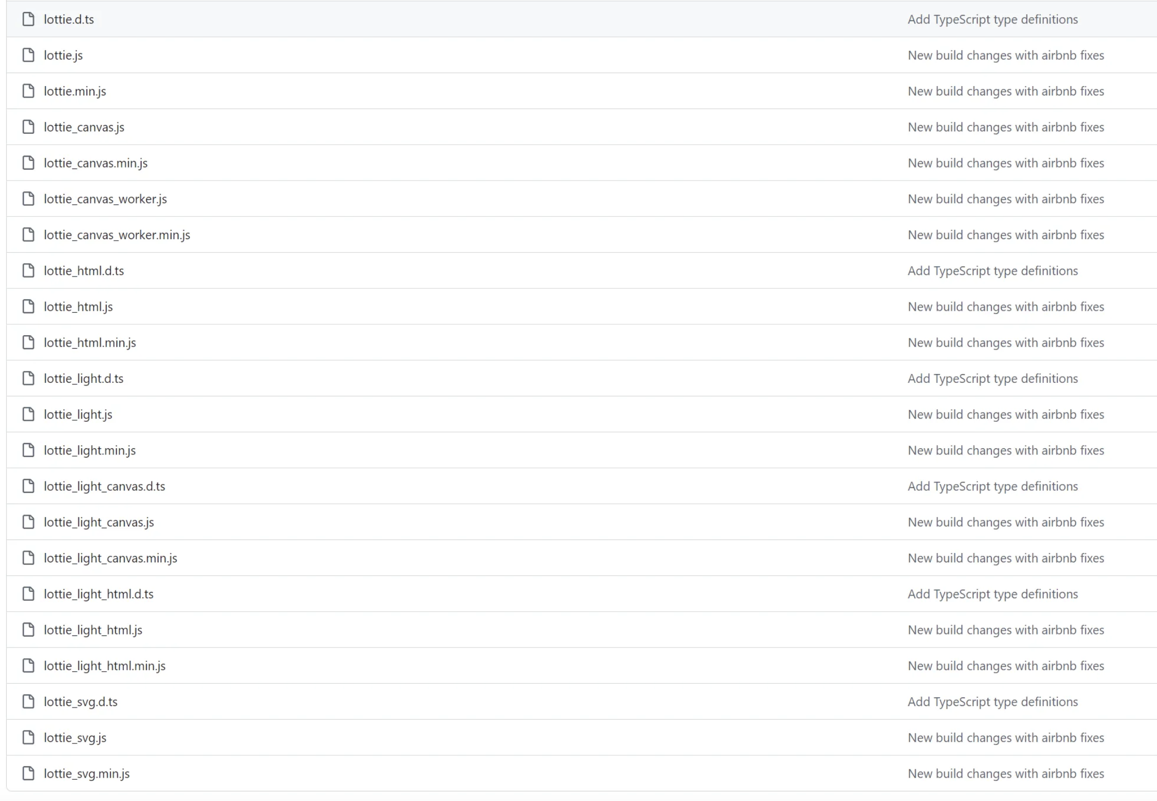Click file icon beside lottie.d.ts
Image resolution: width=1157 pixels, height=801 pixels.
click(x=29, y=19)
